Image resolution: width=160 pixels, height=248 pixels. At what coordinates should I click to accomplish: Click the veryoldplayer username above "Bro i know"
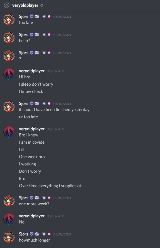[x=32, y=129]
